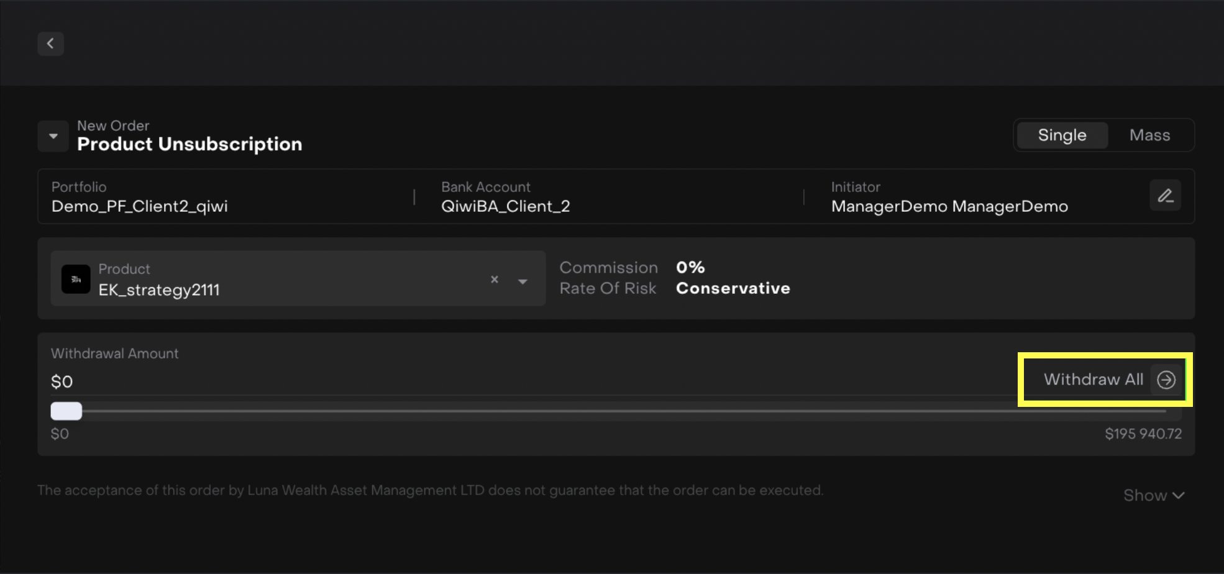This screenshot has height=574, width=1224.
Task: Click the $195 940.72 maximum amount label
Action: pos(1143,434)
